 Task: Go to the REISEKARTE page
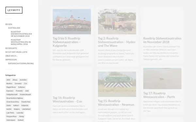[11, 48]
